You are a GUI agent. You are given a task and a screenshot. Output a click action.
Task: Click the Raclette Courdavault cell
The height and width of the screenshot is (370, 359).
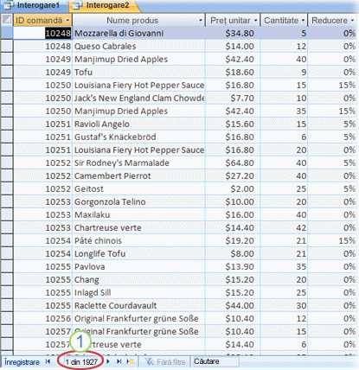[x=138, y=305]
